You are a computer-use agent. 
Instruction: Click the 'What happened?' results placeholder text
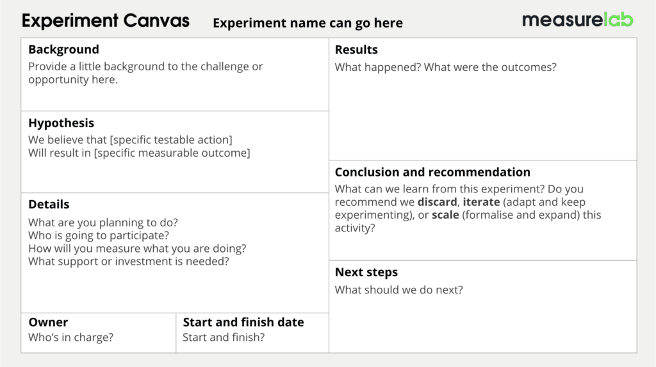click(445, 67)
